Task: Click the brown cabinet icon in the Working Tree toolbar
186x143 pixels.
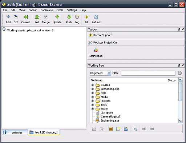Action: (x=110, y=129)
